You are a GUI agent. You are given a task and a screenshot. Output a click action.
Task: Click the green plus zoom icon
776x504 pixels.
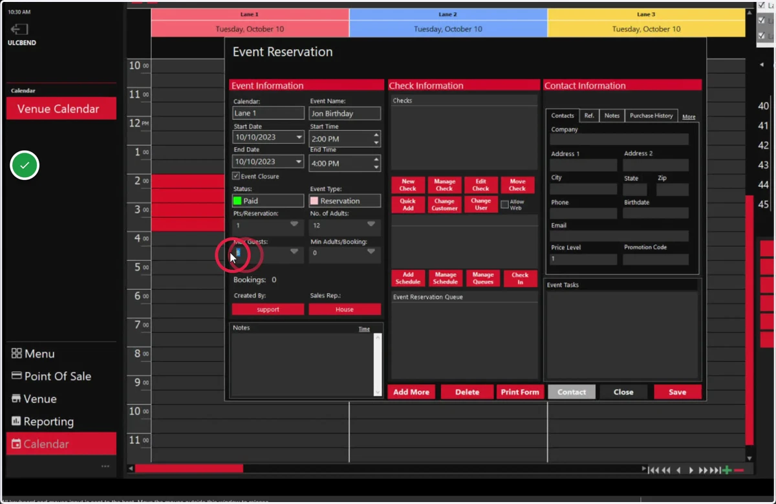[727, 470]
